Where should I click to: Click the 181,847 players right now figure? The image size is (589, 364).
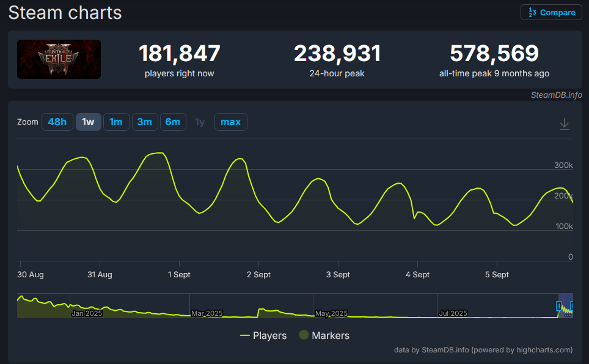(179, 53)
